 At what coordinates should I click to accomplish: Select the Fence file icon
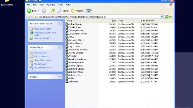[x=67, y=37]
